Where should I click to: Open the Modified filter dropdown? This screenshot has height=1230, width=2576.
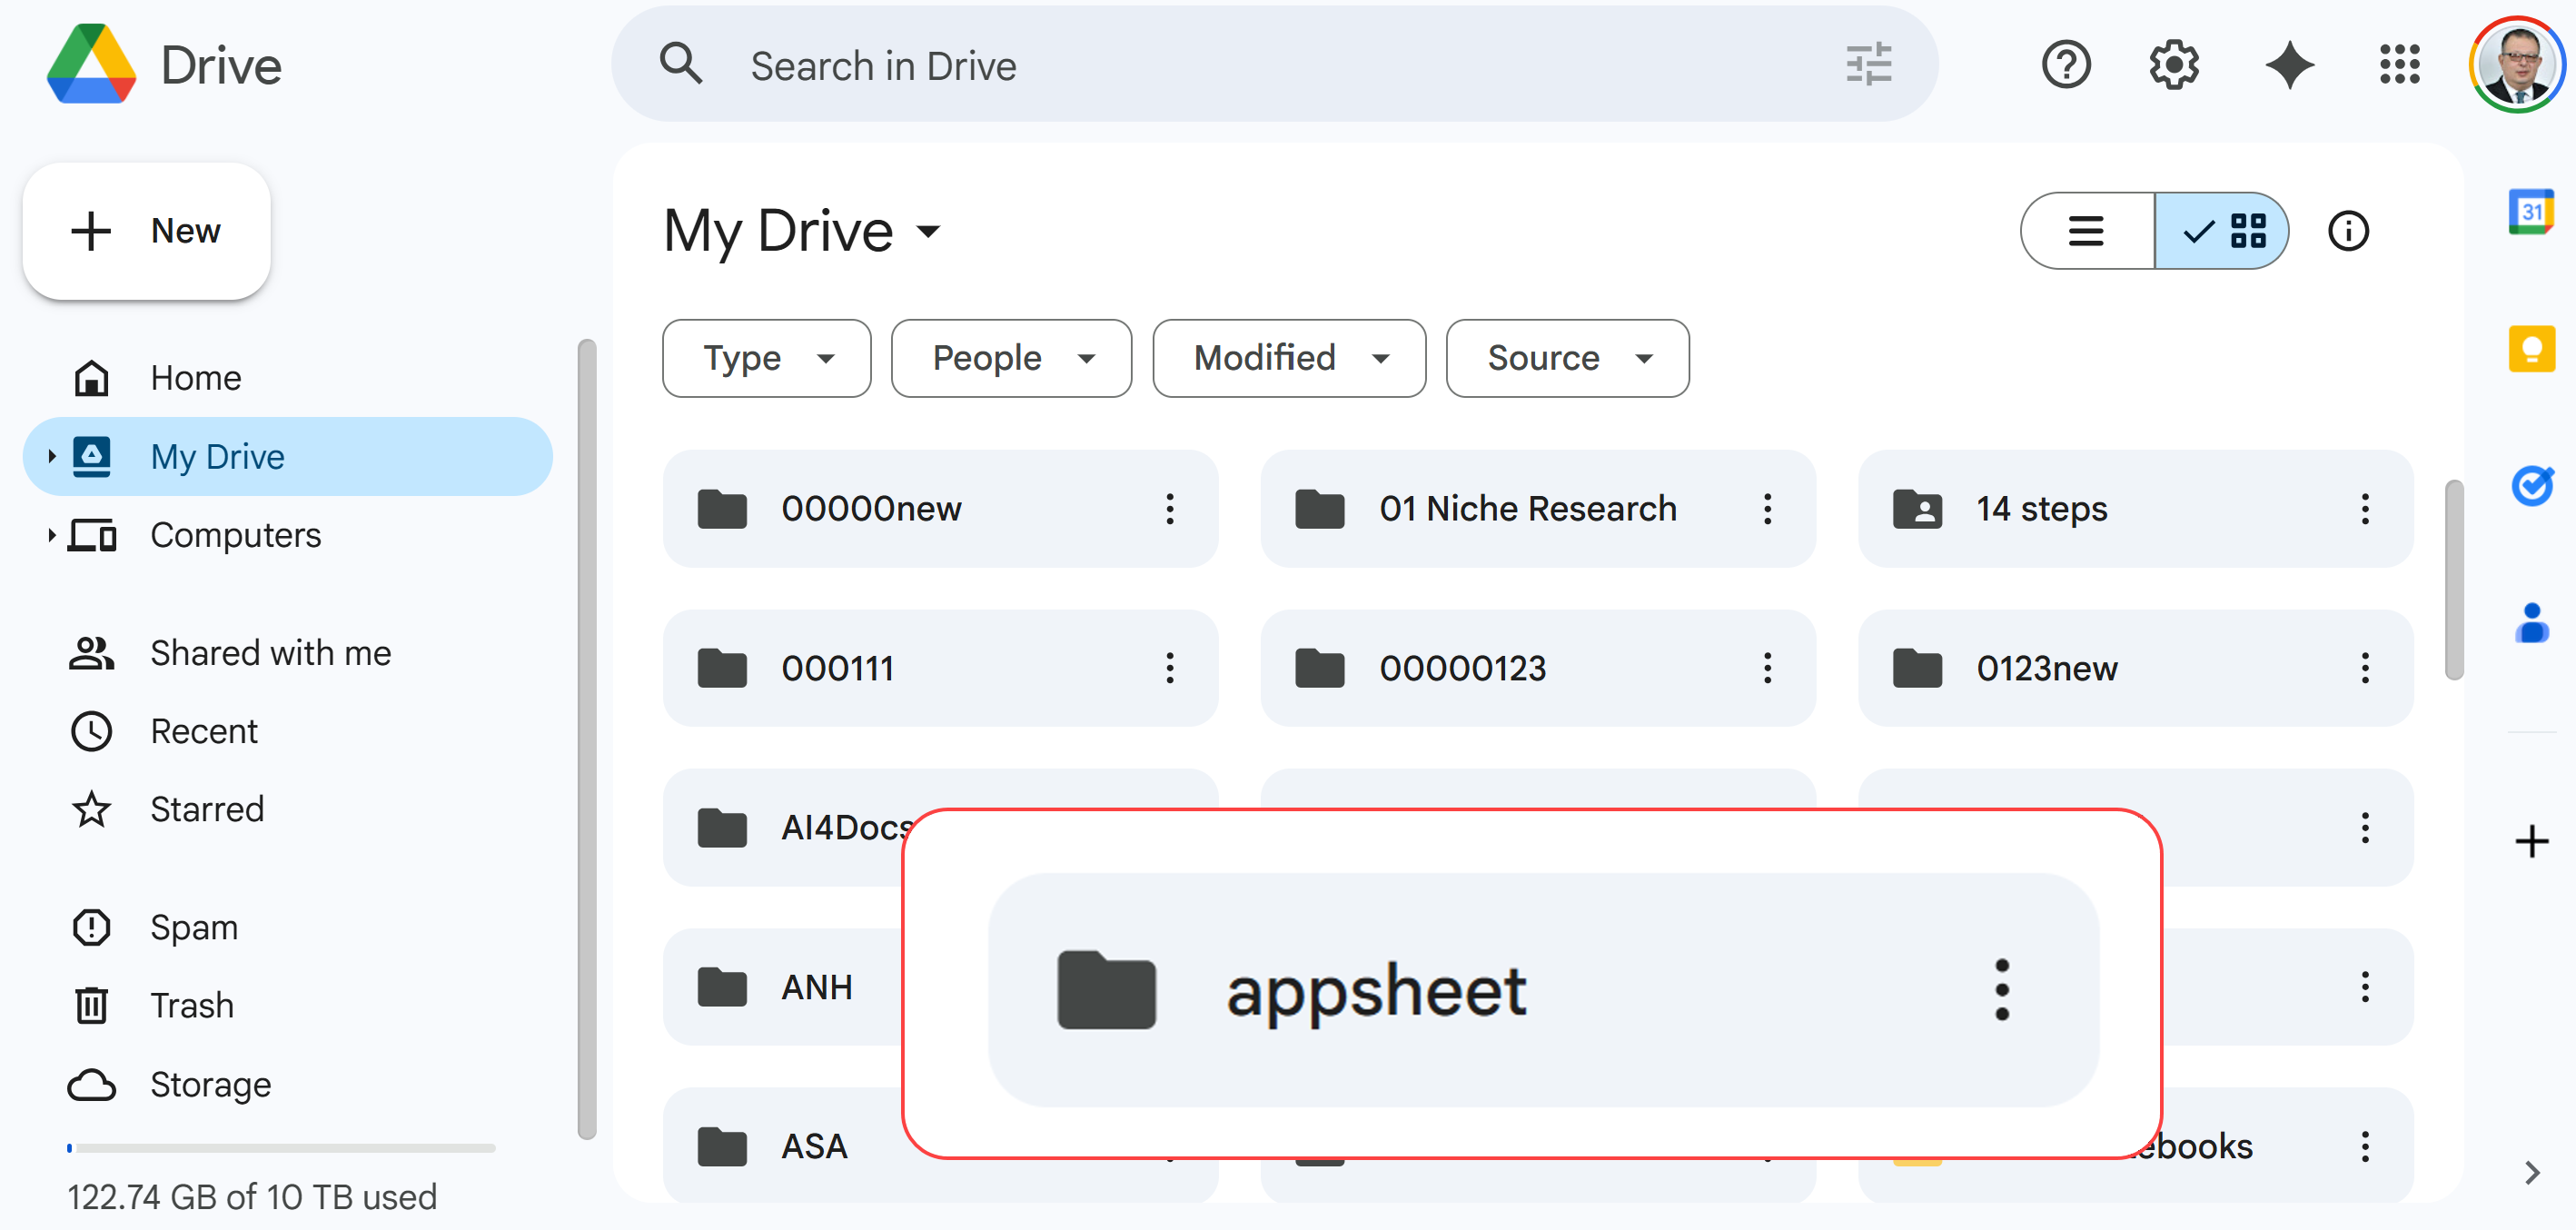1288,358
